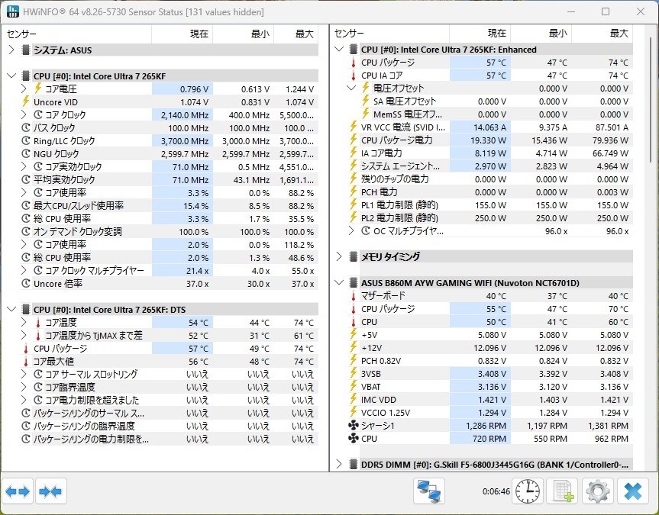This screenshot has height=515, width=659.
Task: Collapse the CPU DTS sensor group
Action: click(11, 310)
